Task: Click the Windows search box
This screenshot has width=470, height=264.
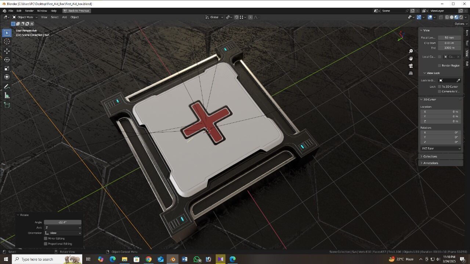Action: 47,259
